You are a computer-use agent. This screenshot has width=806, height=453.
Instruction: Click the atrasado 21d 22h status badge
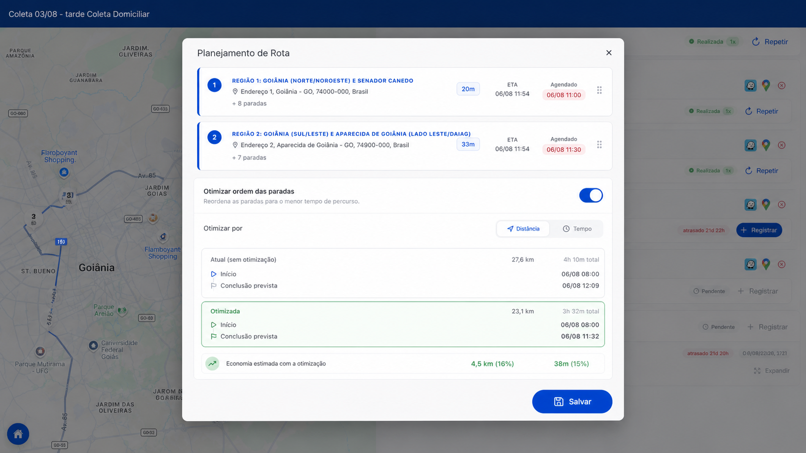pyautogui.click(x=703, y=230)
